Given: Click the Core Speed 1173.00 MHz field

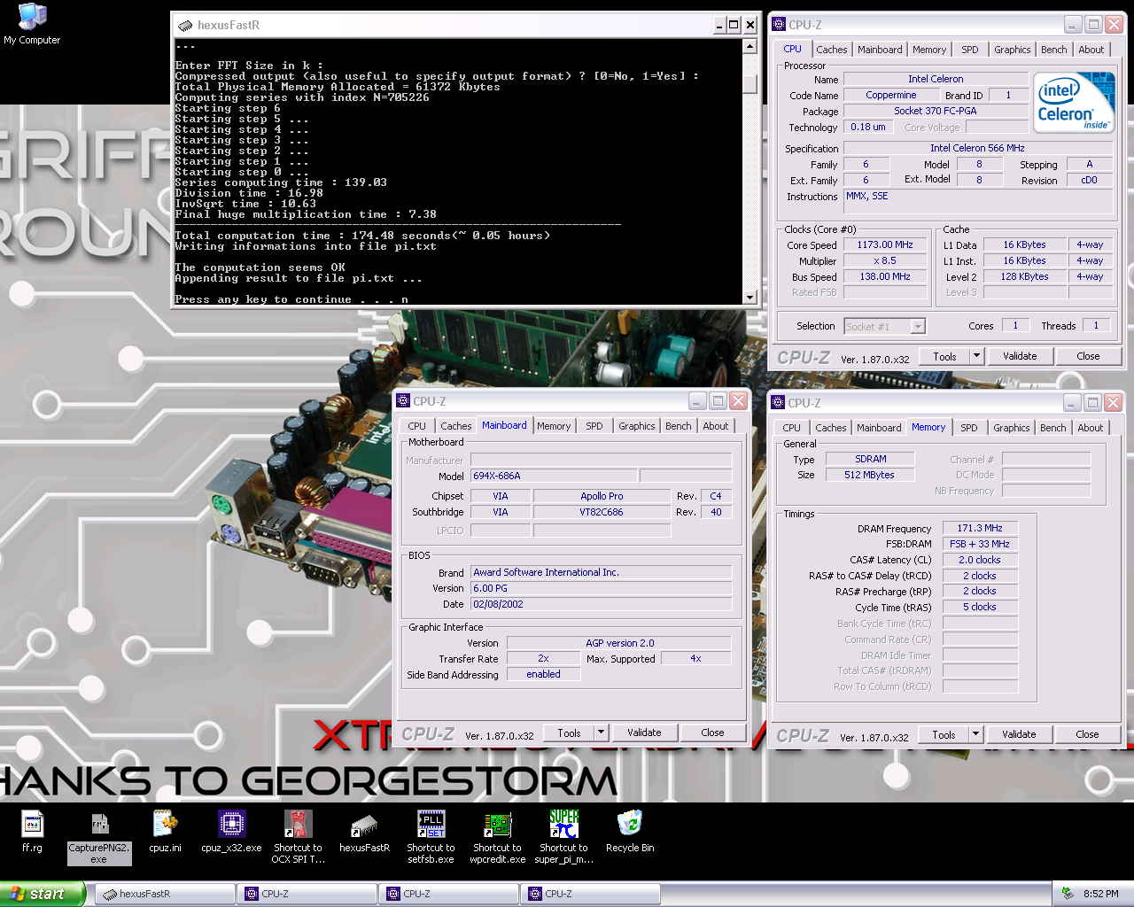Looking at the screenshot, I should [884, 244].
